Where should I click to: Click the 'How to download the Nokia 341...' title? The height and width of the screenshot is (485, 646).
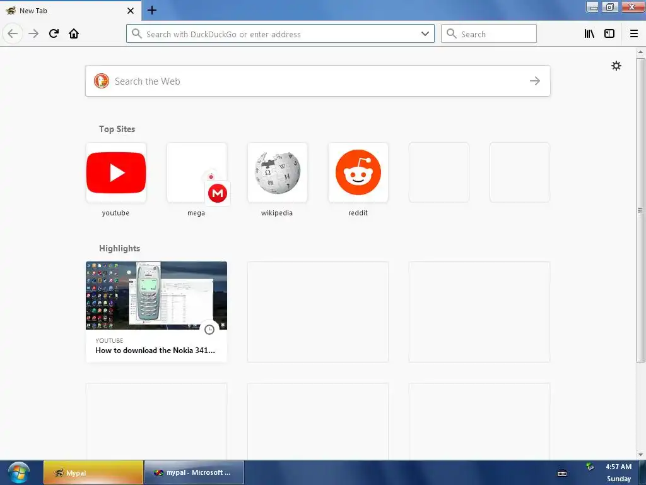pos(155,350)
